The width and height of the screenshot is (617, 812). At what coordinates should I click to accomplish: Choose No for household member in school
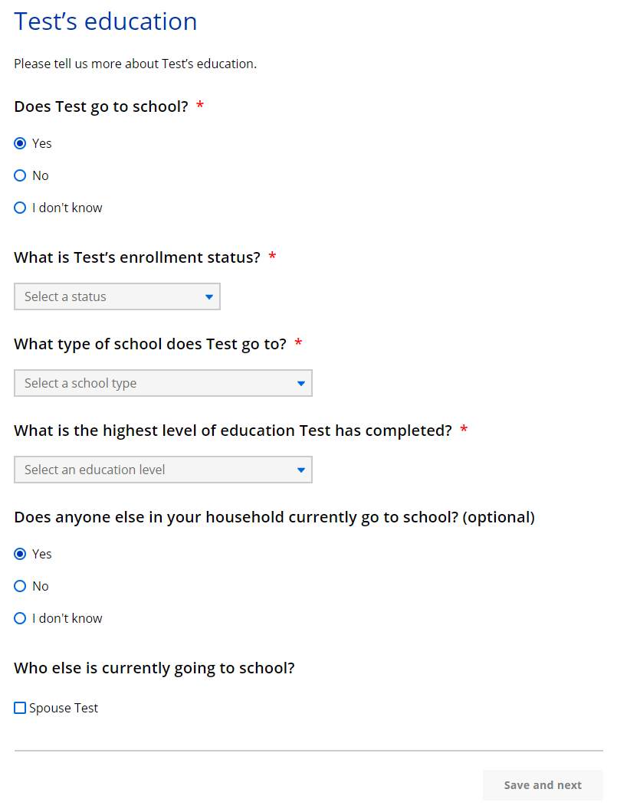point(20,586)
